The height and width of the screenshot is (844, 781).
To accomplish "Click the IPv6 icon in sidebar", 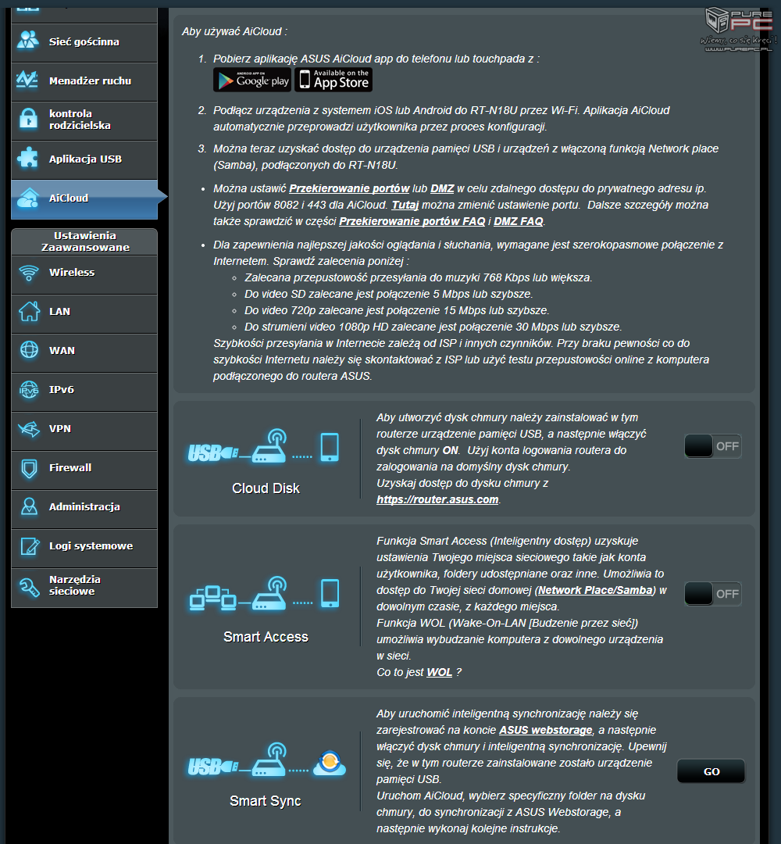I will pos(29,389).
